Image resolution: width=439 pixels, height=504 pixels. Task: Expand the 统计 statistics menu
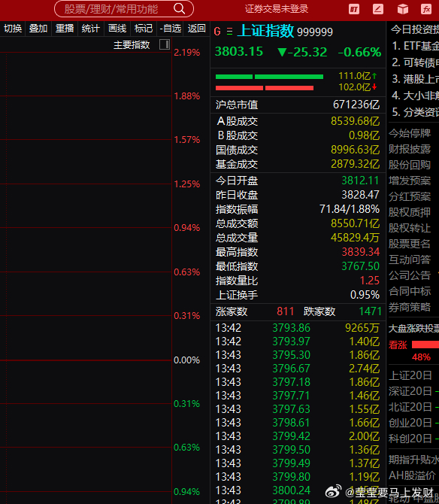click(x=90, y=29)
